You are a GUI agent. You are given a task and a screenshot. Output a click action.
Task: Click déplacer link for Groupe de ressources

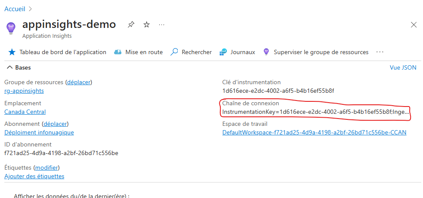tap(79, 82)
